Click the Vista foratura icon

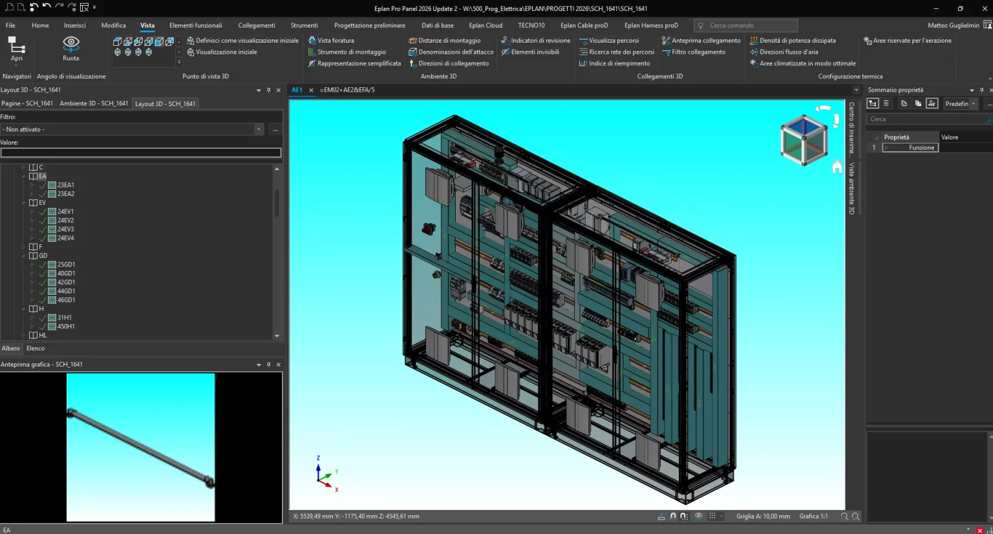click(312, 40)
